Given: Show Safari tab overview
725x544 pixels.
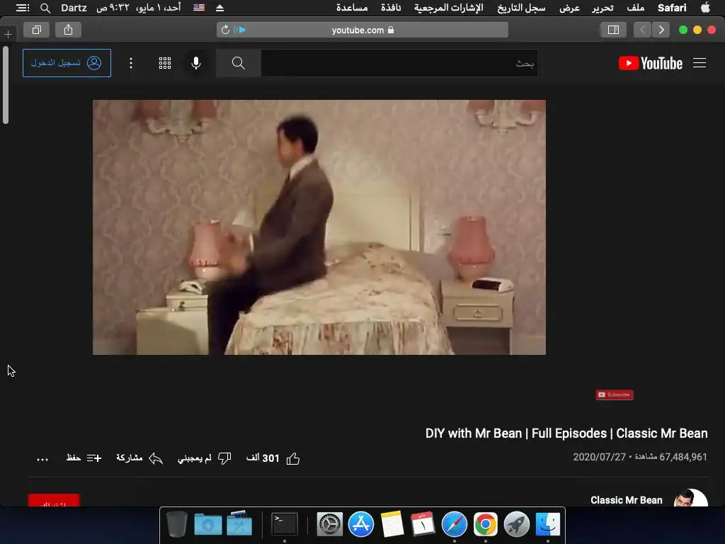Looking at the screenshot, I should tap(37, 30).
